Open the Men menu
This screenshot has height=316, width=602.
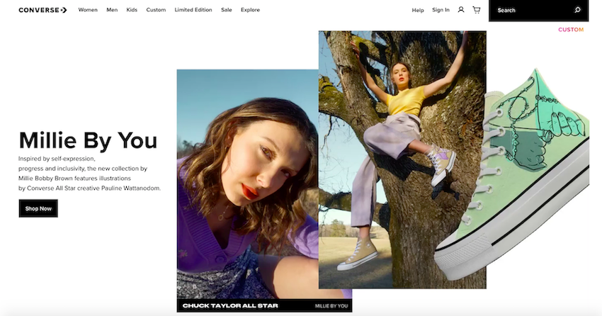pos(112,10)
